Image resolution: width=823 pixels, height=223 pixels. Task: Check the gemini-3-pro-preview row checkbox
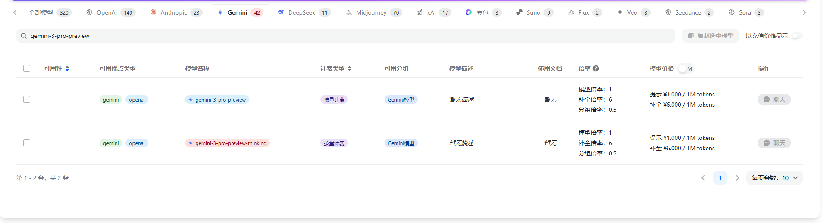click(x=27, y=99)
